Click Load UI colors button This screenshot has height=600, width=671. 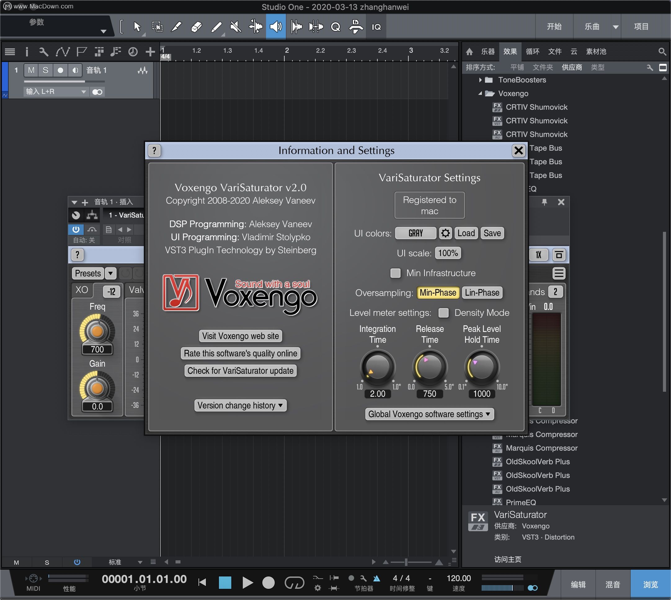coord(466,233)
